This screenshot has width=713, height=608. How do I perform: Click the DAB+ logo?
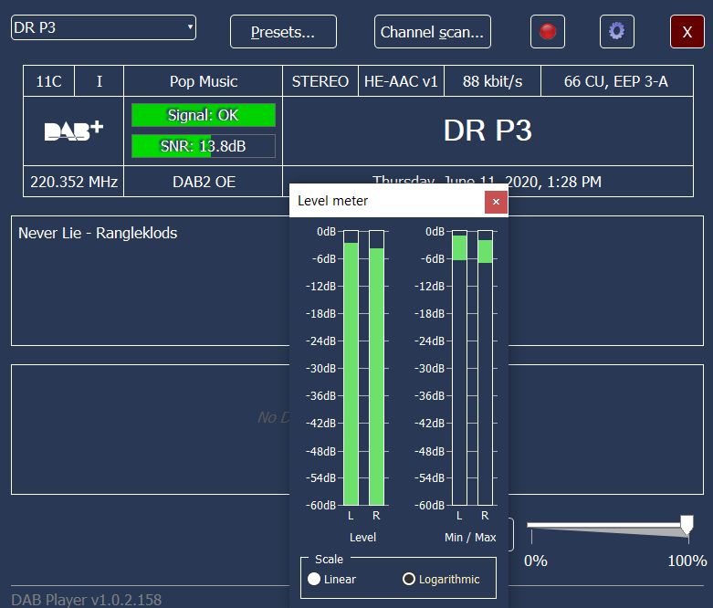tap(73, 131)
